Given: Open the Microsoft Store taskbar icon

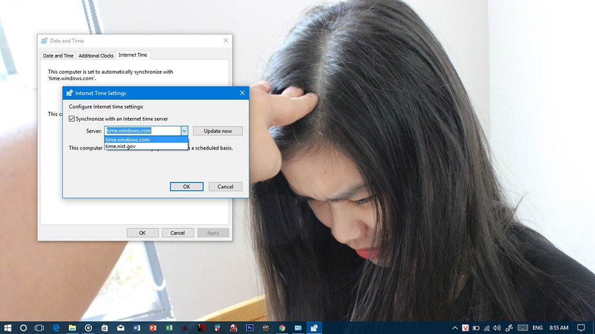Looking at the screenshot, I should click(x=105, y=328).
